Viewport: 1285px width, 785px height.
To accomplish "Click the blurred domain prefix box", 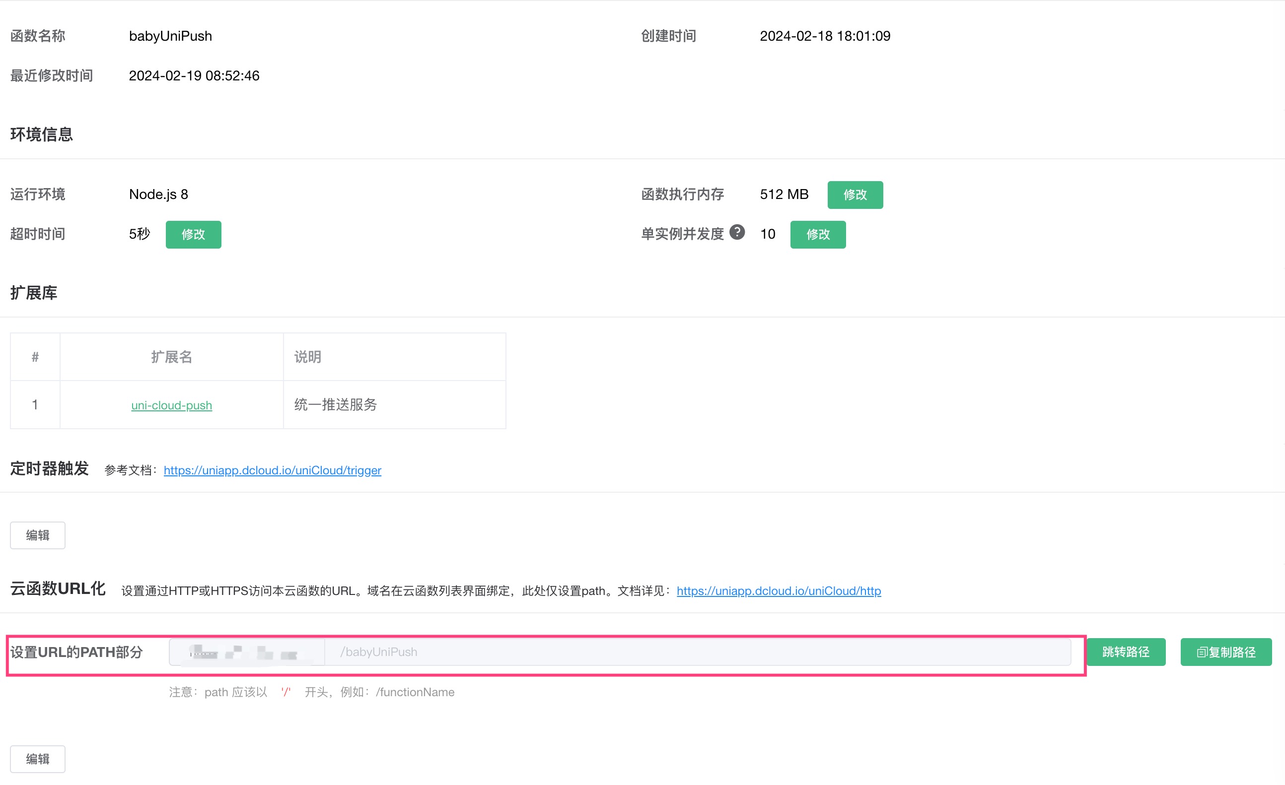I will pos(247,652).
